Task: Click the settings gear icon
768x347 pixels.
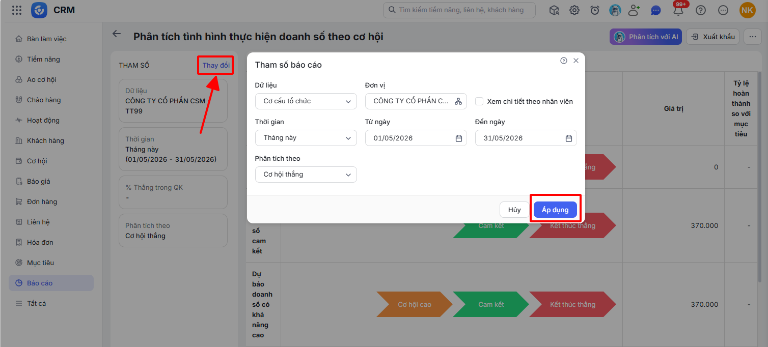Action: pyautogui.click(x=574, y=10)
